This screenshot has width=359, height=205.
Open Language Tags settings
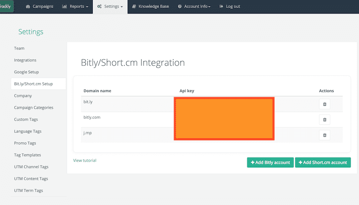pyautogui.click(x=28, y=131)
